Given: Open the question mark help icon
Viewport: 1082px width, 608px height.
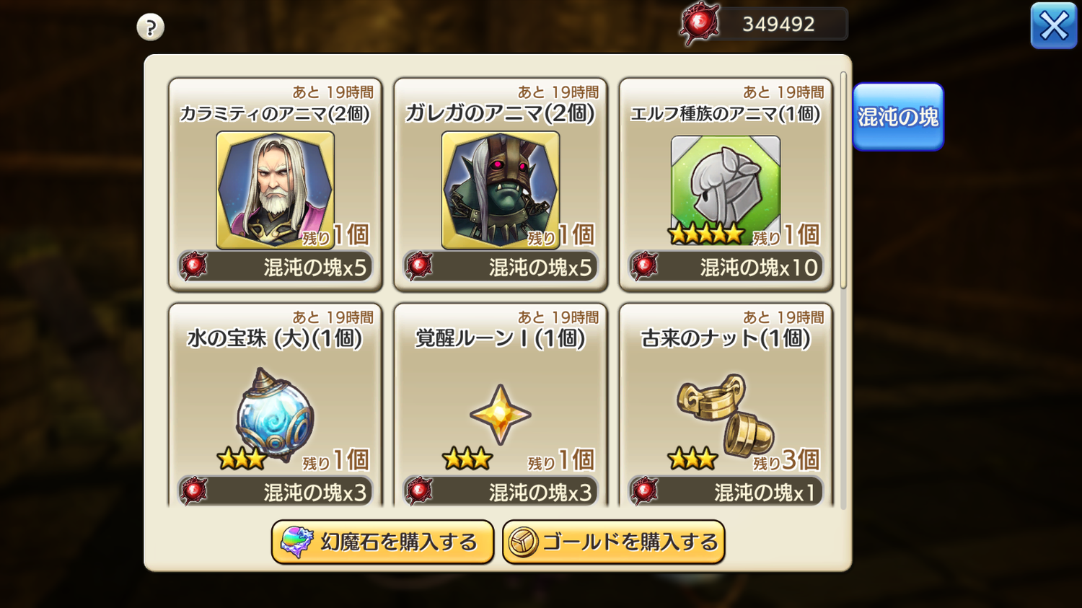Looking at the screenshot, I should point(150,27).
